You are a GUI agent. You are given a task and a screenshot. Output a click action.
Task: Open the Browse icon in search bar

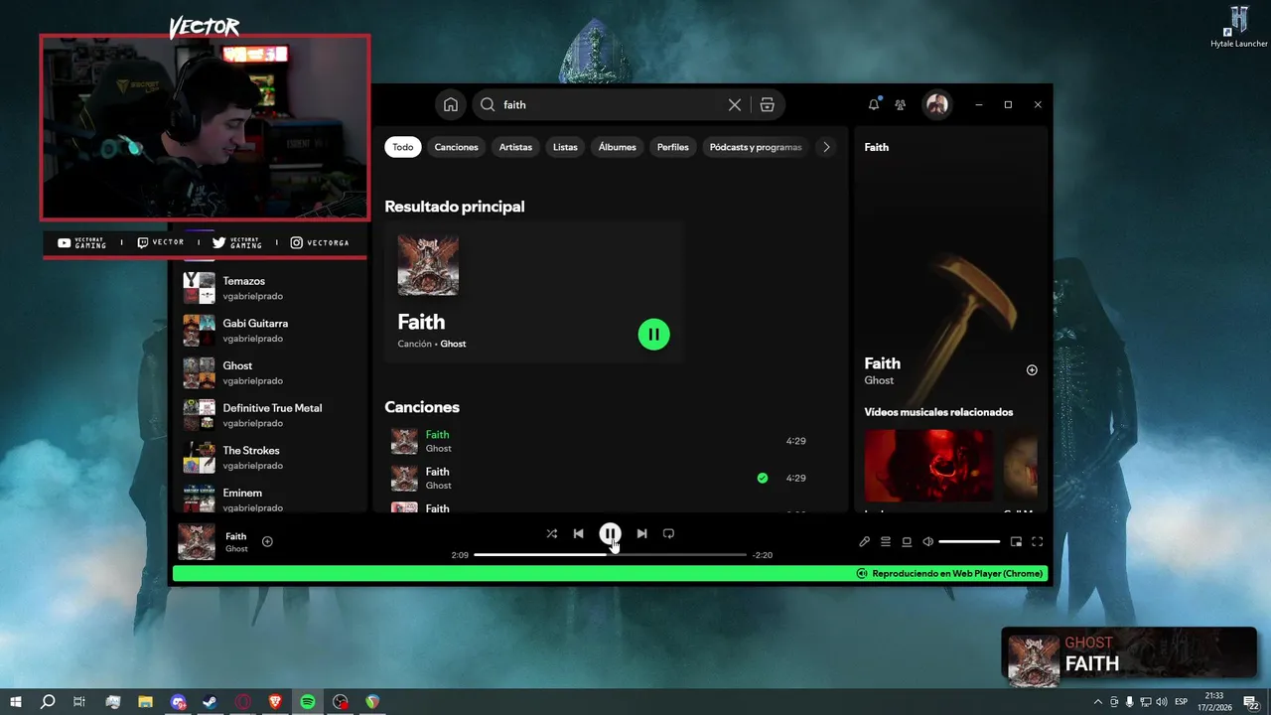pos(767,104)
